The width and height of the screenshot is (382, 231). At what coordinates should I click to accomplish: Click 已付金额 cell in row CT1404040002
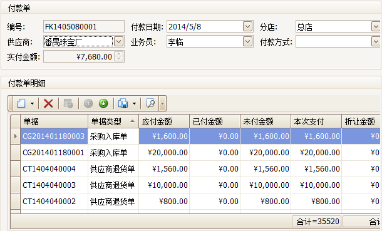click(x=215, y=202)
